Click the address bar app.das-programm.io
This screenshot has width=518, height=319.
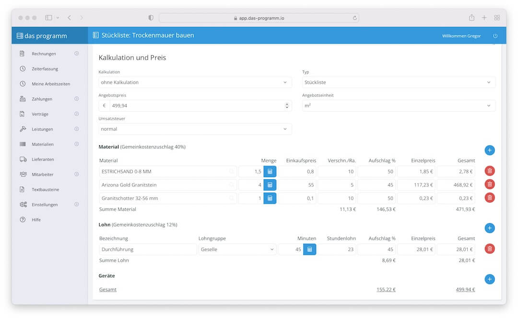pyautogui.click(x=259, y=18)
